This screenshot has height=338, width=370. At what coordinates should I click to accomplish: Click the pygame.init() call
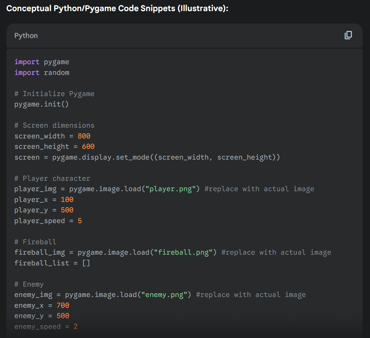click(41, 104)
